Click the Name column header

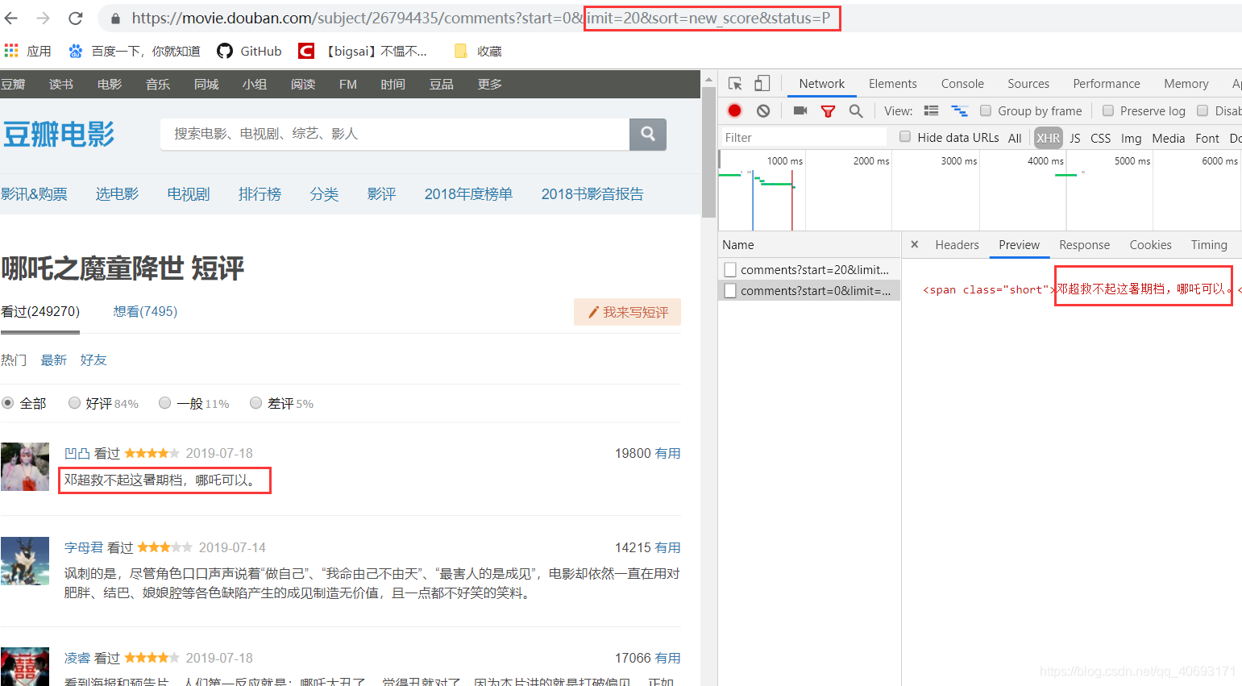809,244
